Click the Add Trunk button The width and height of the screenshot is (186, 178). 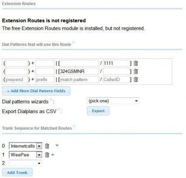coord(17,172)
